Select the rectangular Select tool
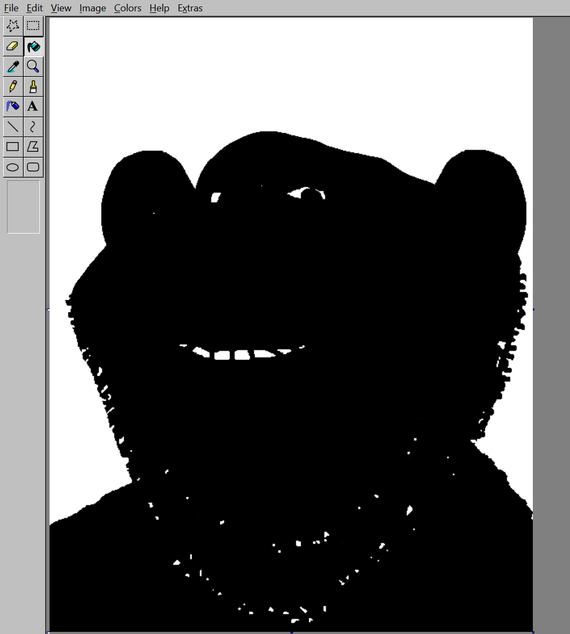The height and width of the screenshot is (634, 570). [33, 26]
